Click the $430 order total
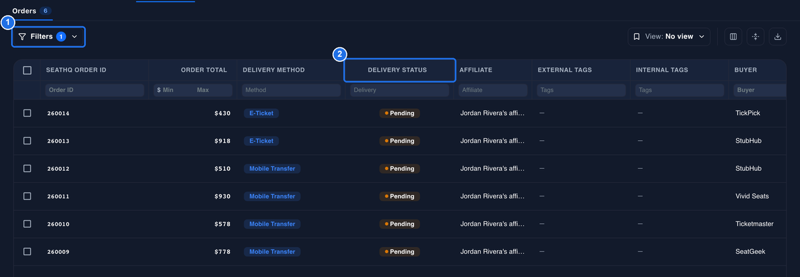Screen dimensions: 800x277 point(222,113)
